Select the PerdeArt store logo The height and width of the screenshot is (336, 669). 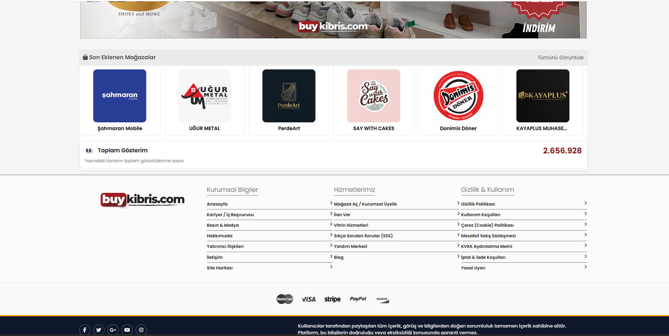click(289, 96)
